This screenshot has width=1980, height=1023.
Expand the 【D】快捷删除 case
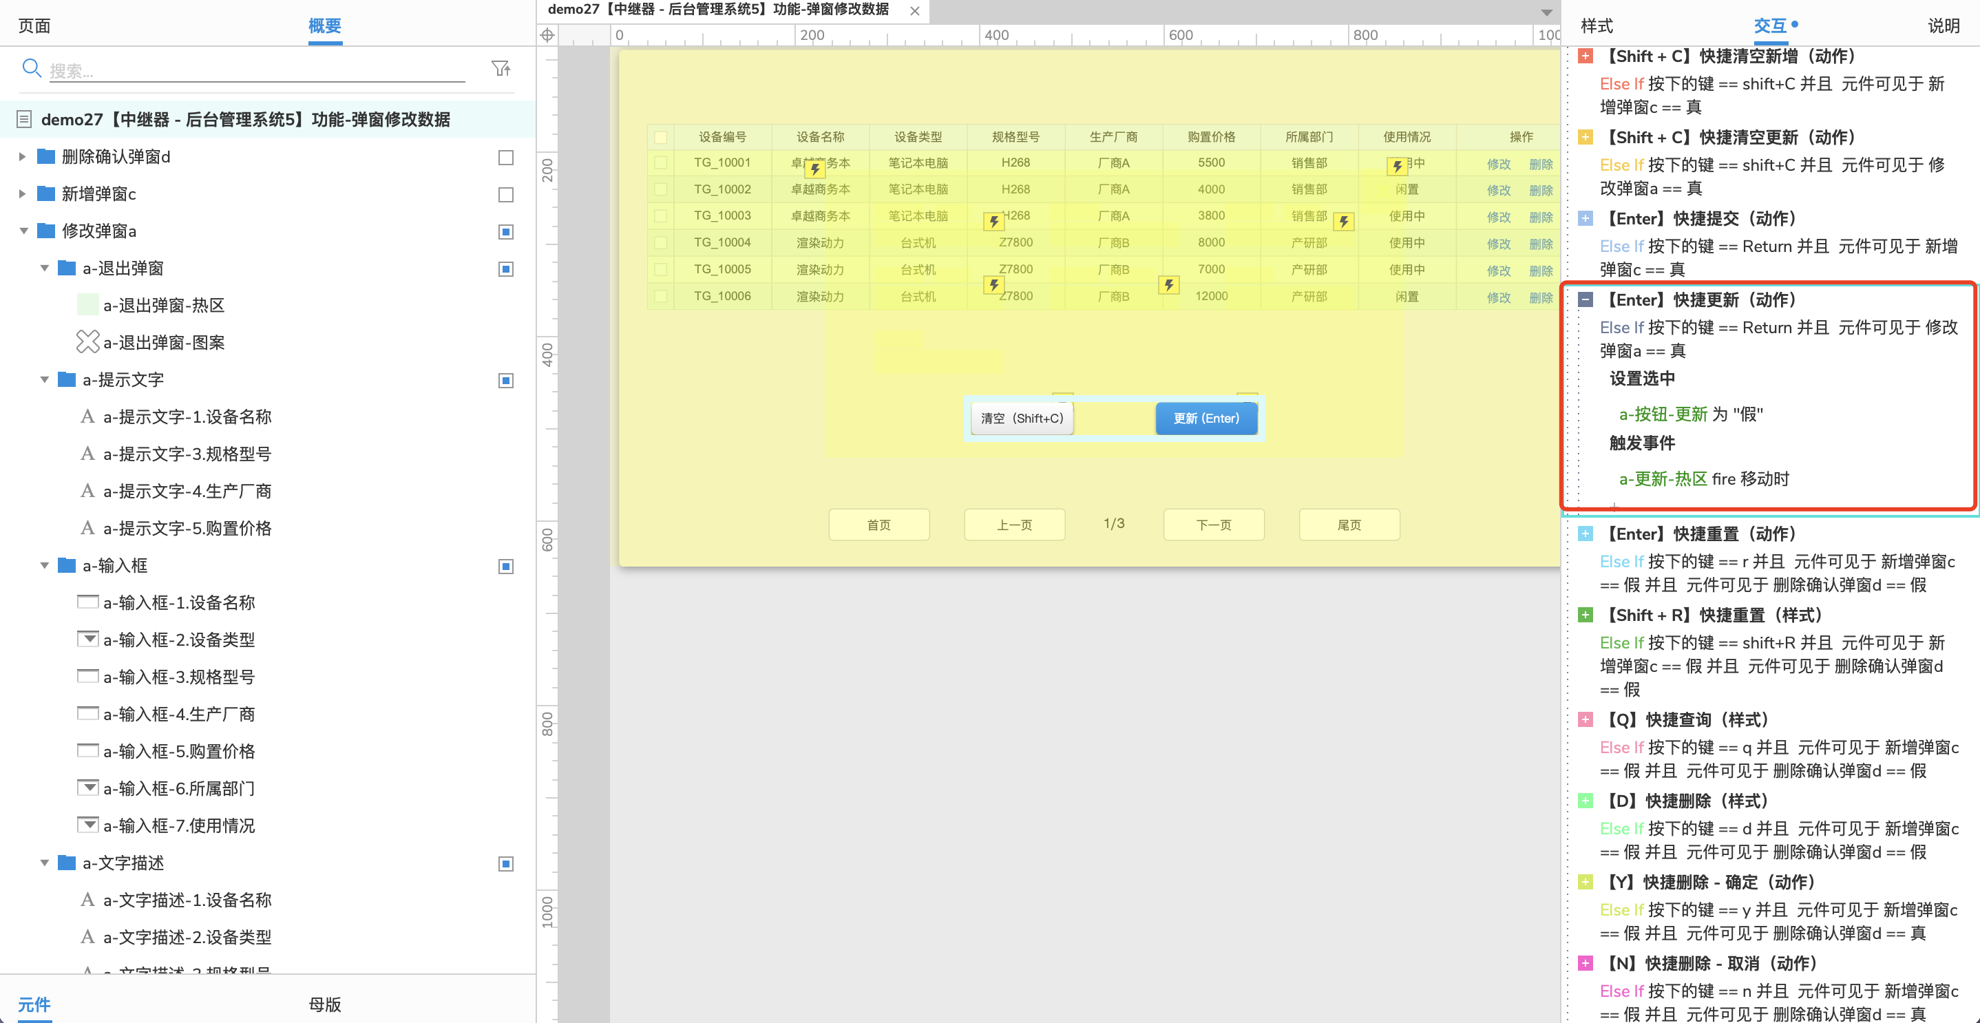point(1585,801)
